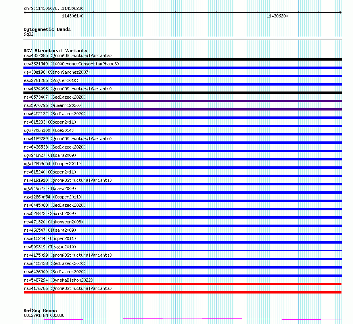
Task: Click nsv4334096 gnomADStructuralVariants label
Action: click(68, 89)
